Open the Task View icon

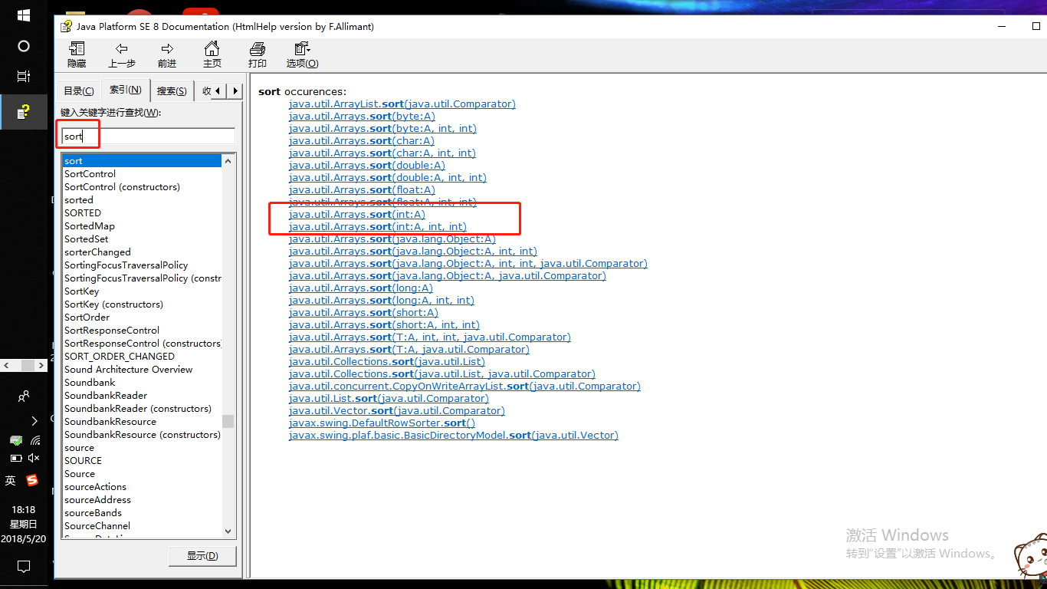pyautogui.click(x=24, y=77)
